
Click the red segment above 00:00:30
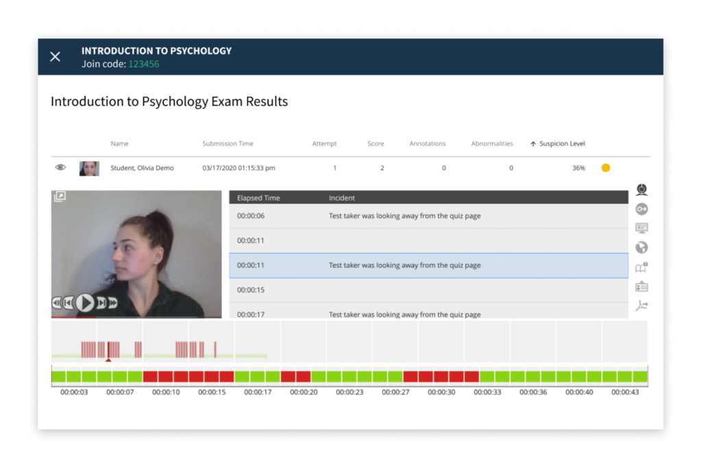(x=441, y=376)
